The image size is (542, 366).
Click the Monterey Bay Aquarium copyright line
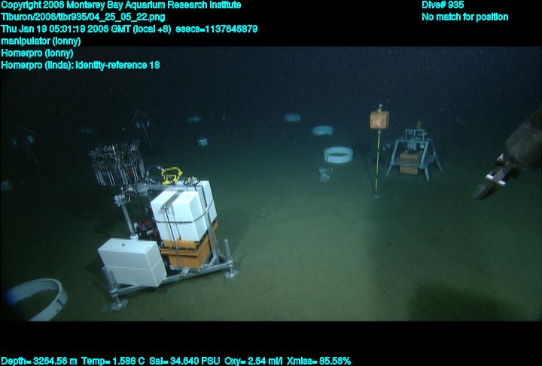[x=121, y=5]
